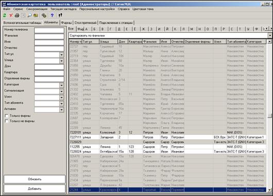Click the 'Добавить' button
The height and width of the screenshot is (196, 273).
pyautogui.click(x=35, y=188)
